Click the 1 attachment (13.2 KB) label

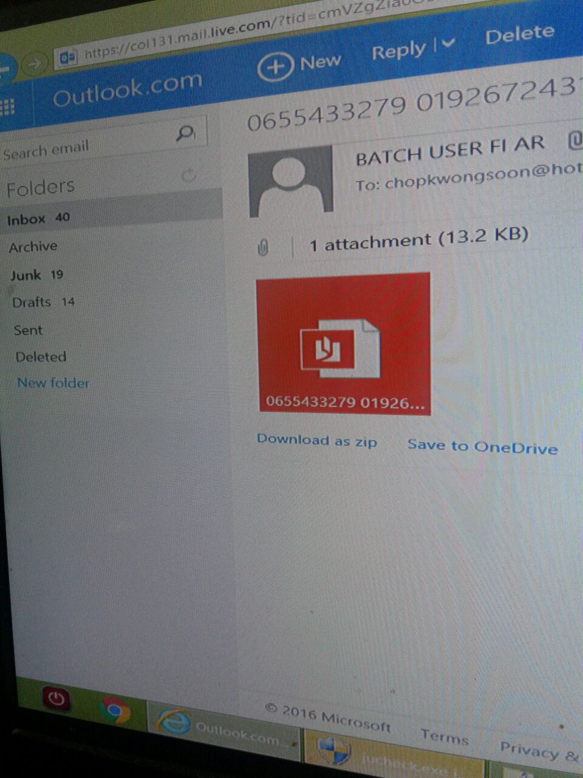[418, 239]
